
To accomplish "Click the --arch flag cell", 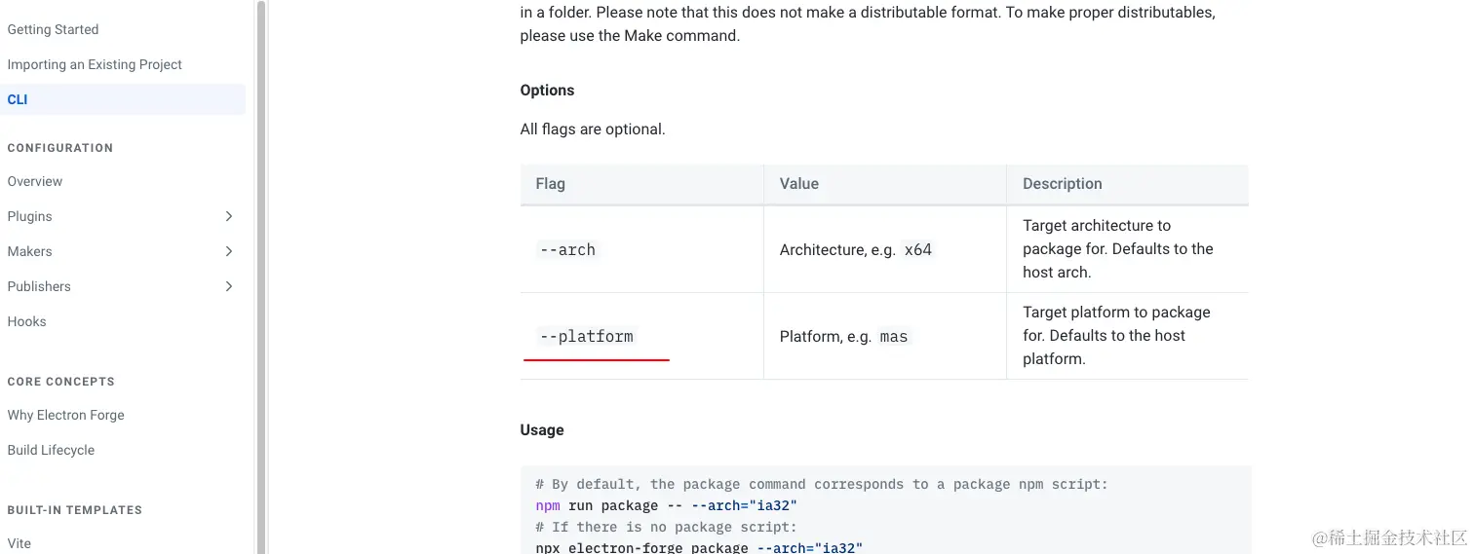I will coord(567,250).
